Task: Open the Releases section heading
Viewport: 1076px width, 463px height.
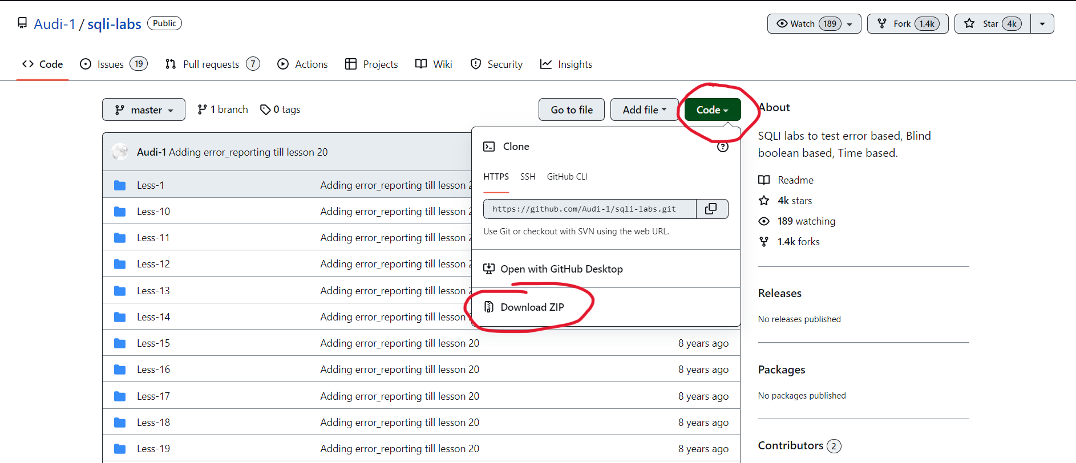Action: (x=780, y=293)
